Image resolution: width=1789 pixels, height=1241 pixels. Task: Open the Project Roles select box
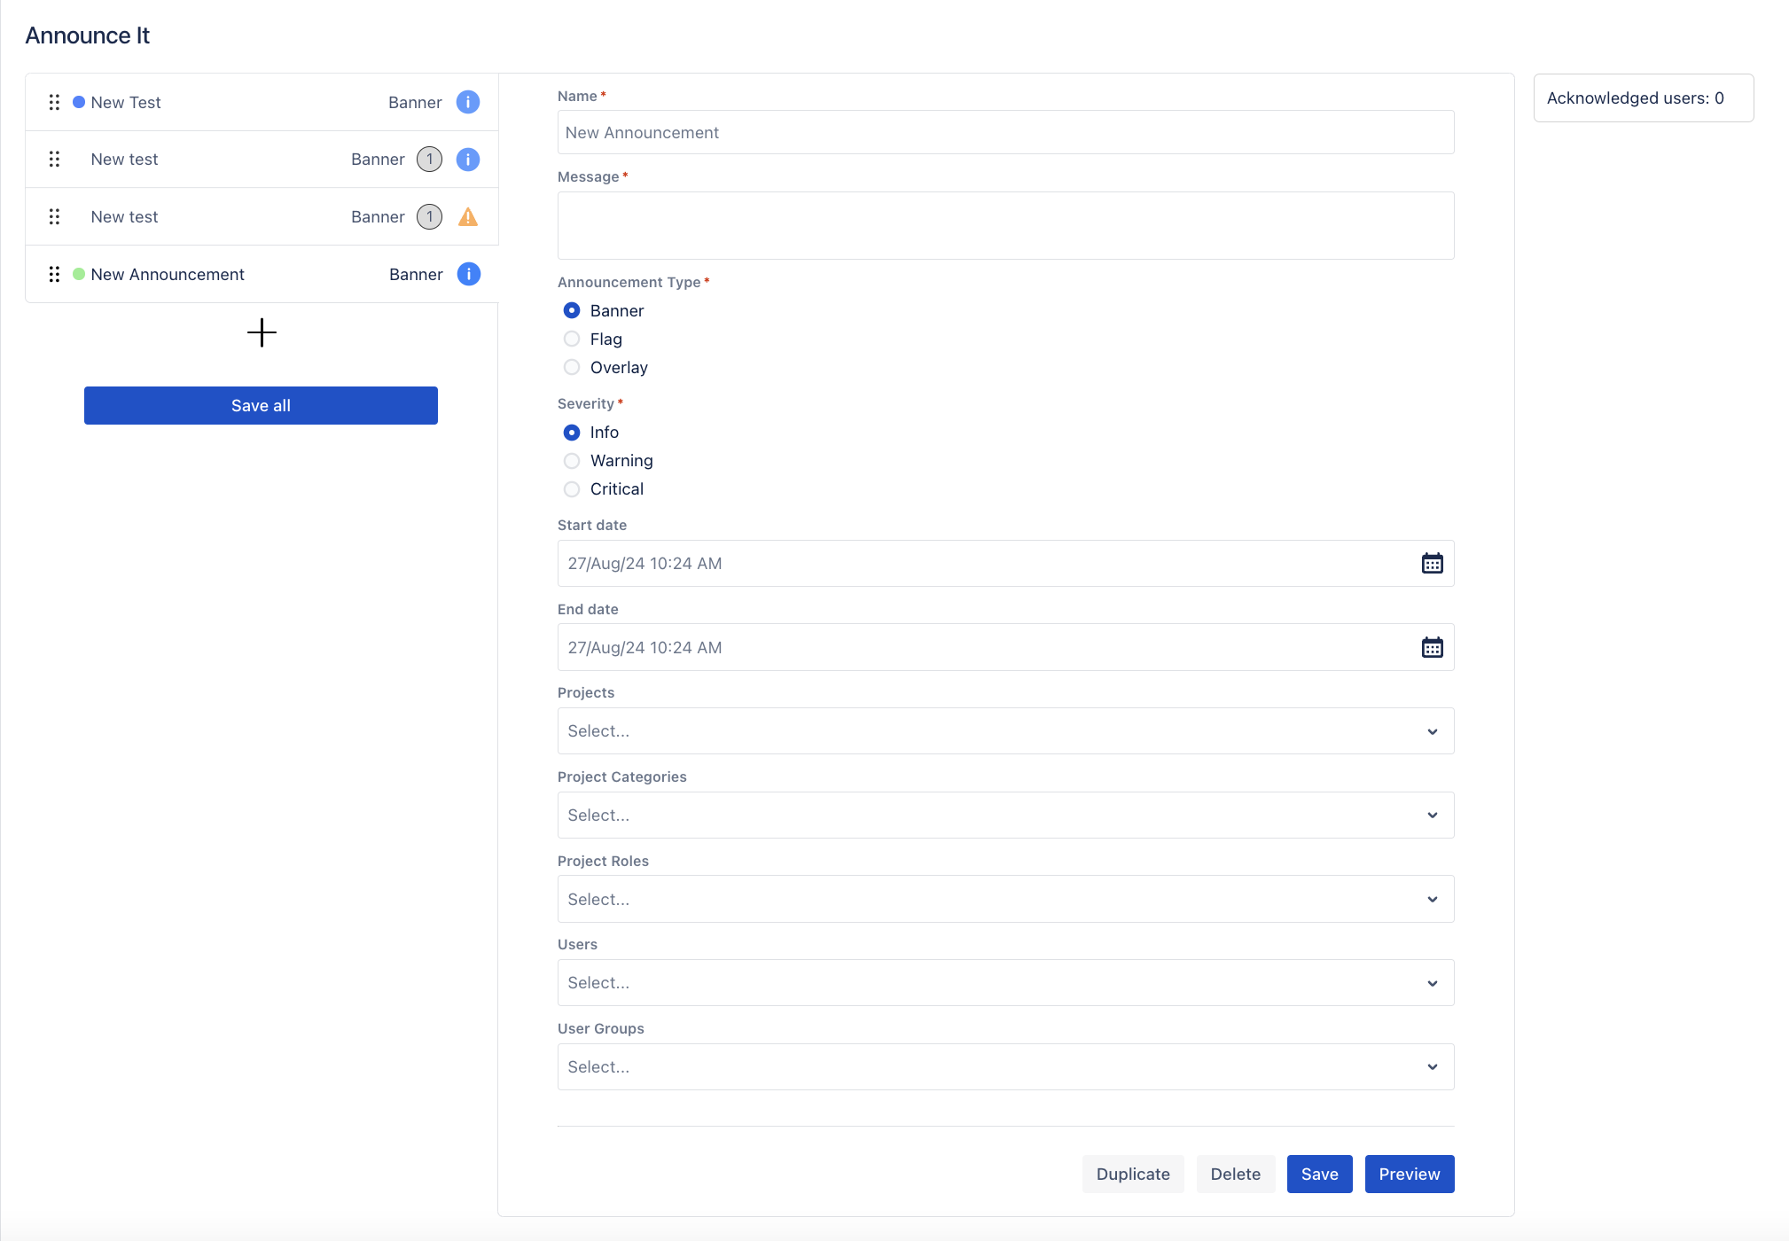coord(1004,899)
